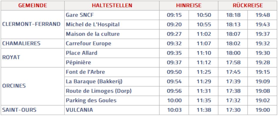The width and height of the screenshot is (278, 116).
Task: Click the VULCANIA stop cell
Action: point(112,110)
